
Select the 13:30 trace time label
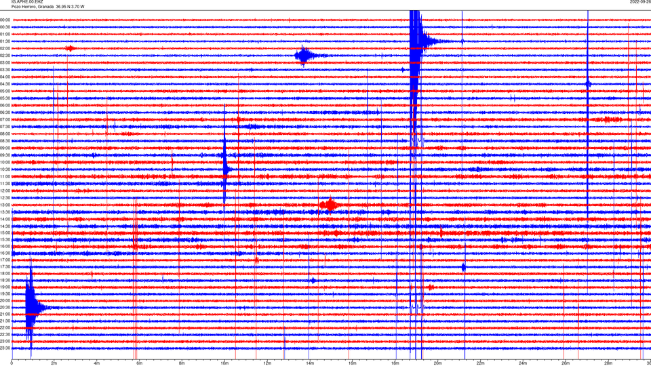pos(5,212)
